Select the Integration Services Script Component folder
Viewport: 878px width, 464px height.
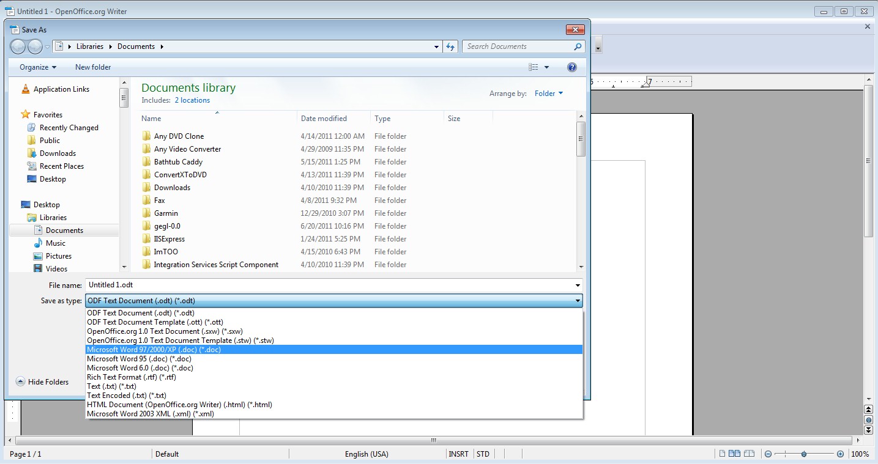(x=216, y=265)
